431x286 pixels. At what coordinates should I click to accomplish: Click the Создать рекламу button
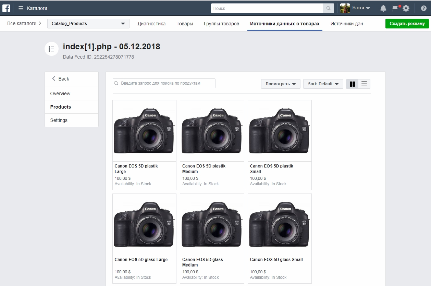click(x=407, y=24)
